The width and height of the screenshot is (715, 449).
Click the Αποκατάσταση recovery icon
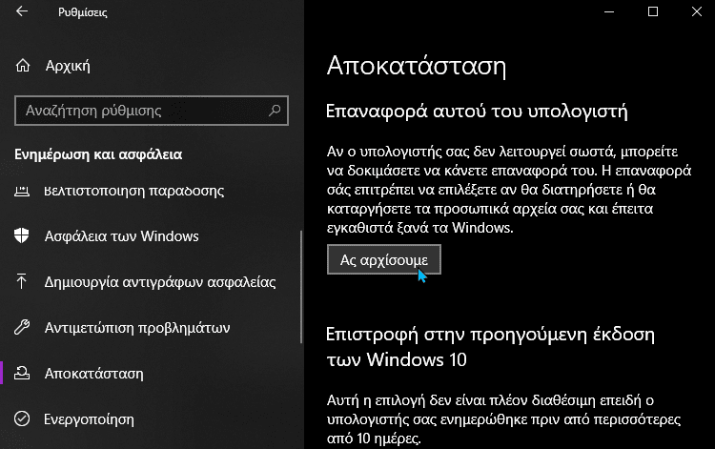(22, 374)
